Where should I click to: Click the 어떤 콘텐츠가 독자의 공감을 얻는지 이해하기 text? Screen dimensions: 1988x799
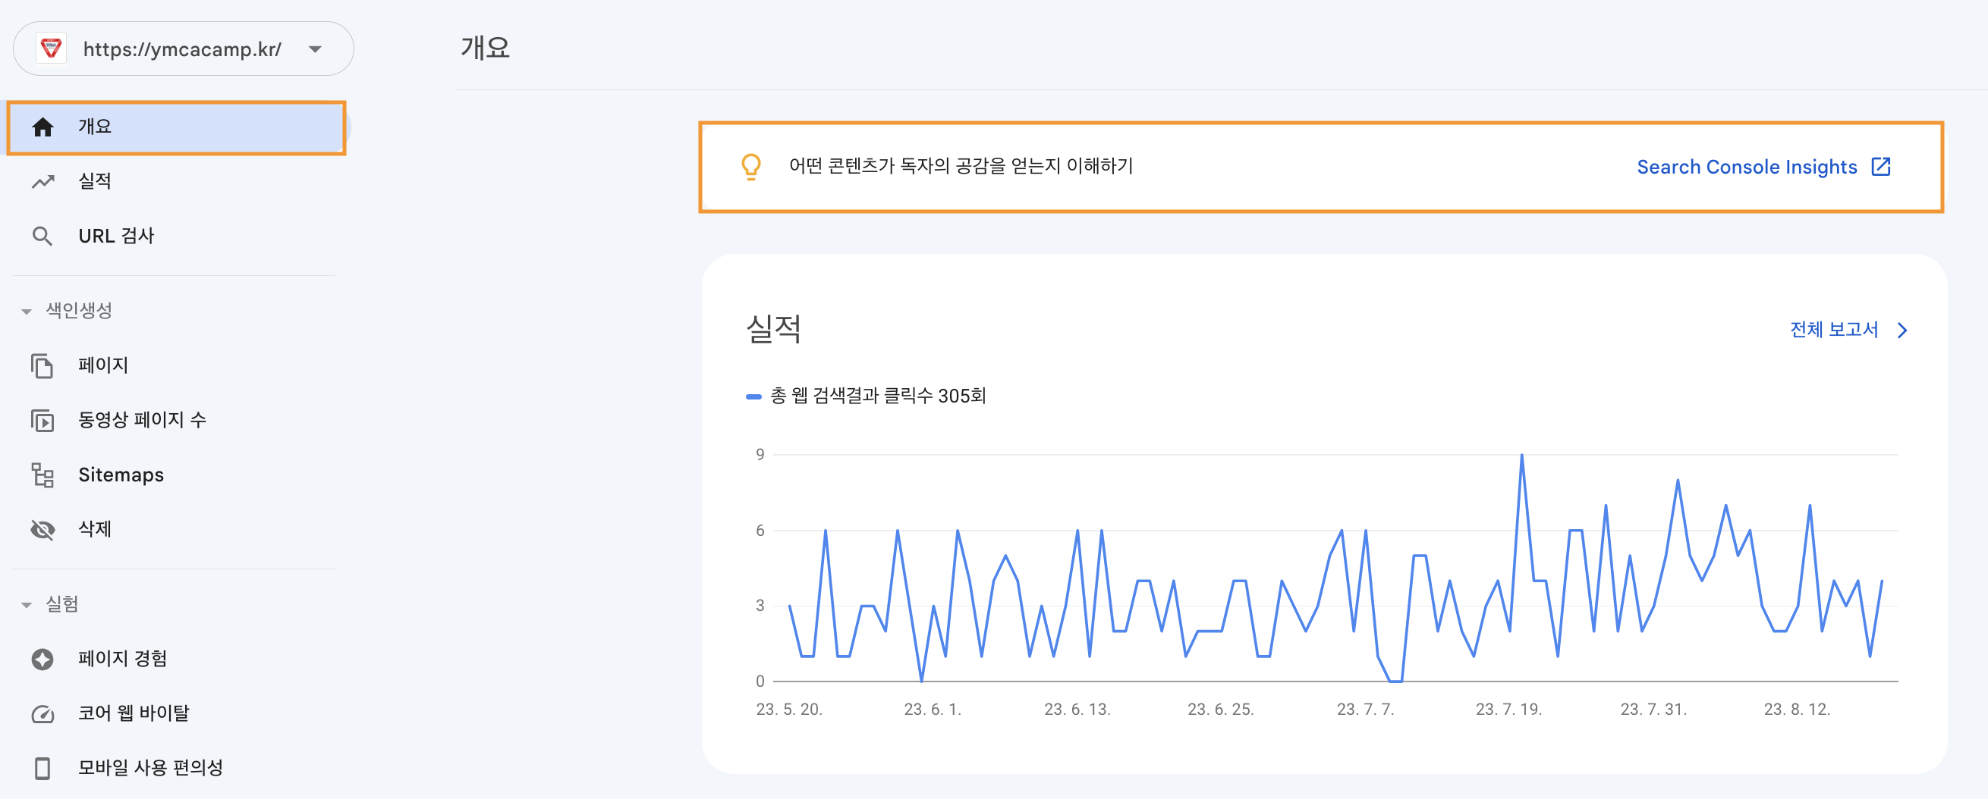(961, 166)
